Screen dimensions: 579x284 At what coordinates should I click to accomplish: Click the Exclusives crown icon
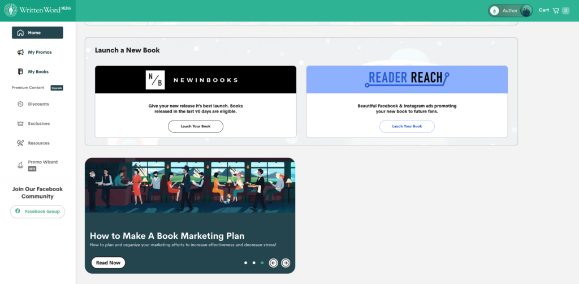(x=21, y=124)
